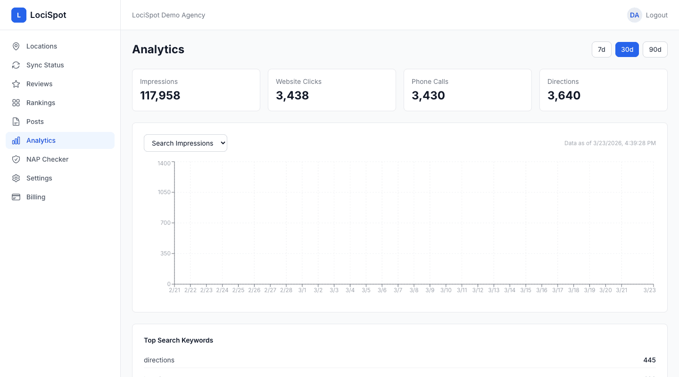Click the Logout link
Screen dimensions: 679x377
point(657,15)
